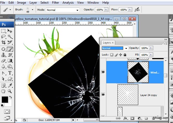173x123 pixels.
Task: Select the Clone Stamp tool
Action: pos(4,55)
